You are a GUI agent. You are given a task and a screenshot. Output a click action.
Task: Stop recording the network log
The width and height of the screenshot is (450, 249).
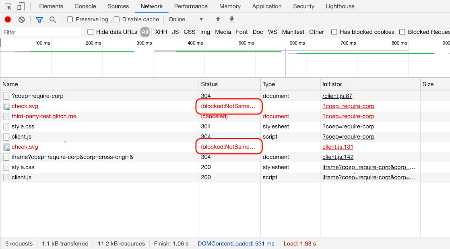(x=7, y=19)
